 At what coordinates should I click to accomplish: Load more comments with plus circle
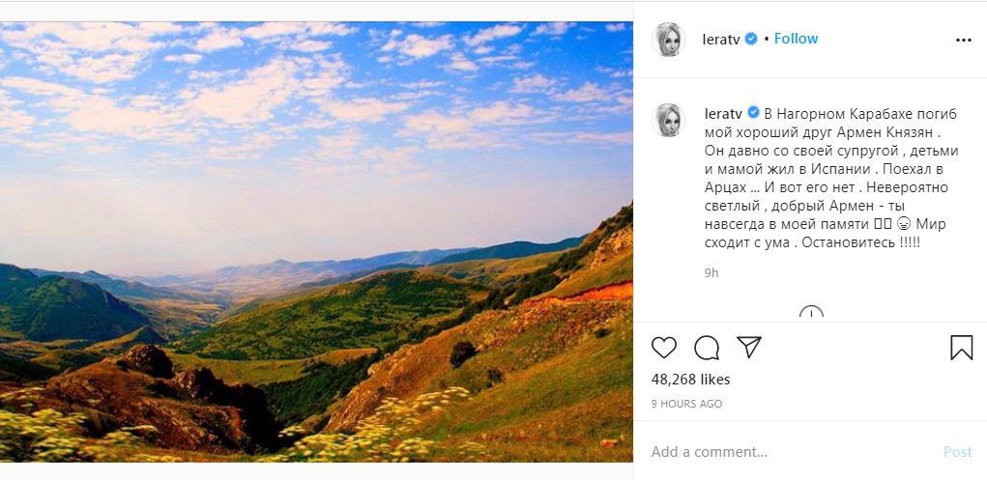[x=811, y=314]
